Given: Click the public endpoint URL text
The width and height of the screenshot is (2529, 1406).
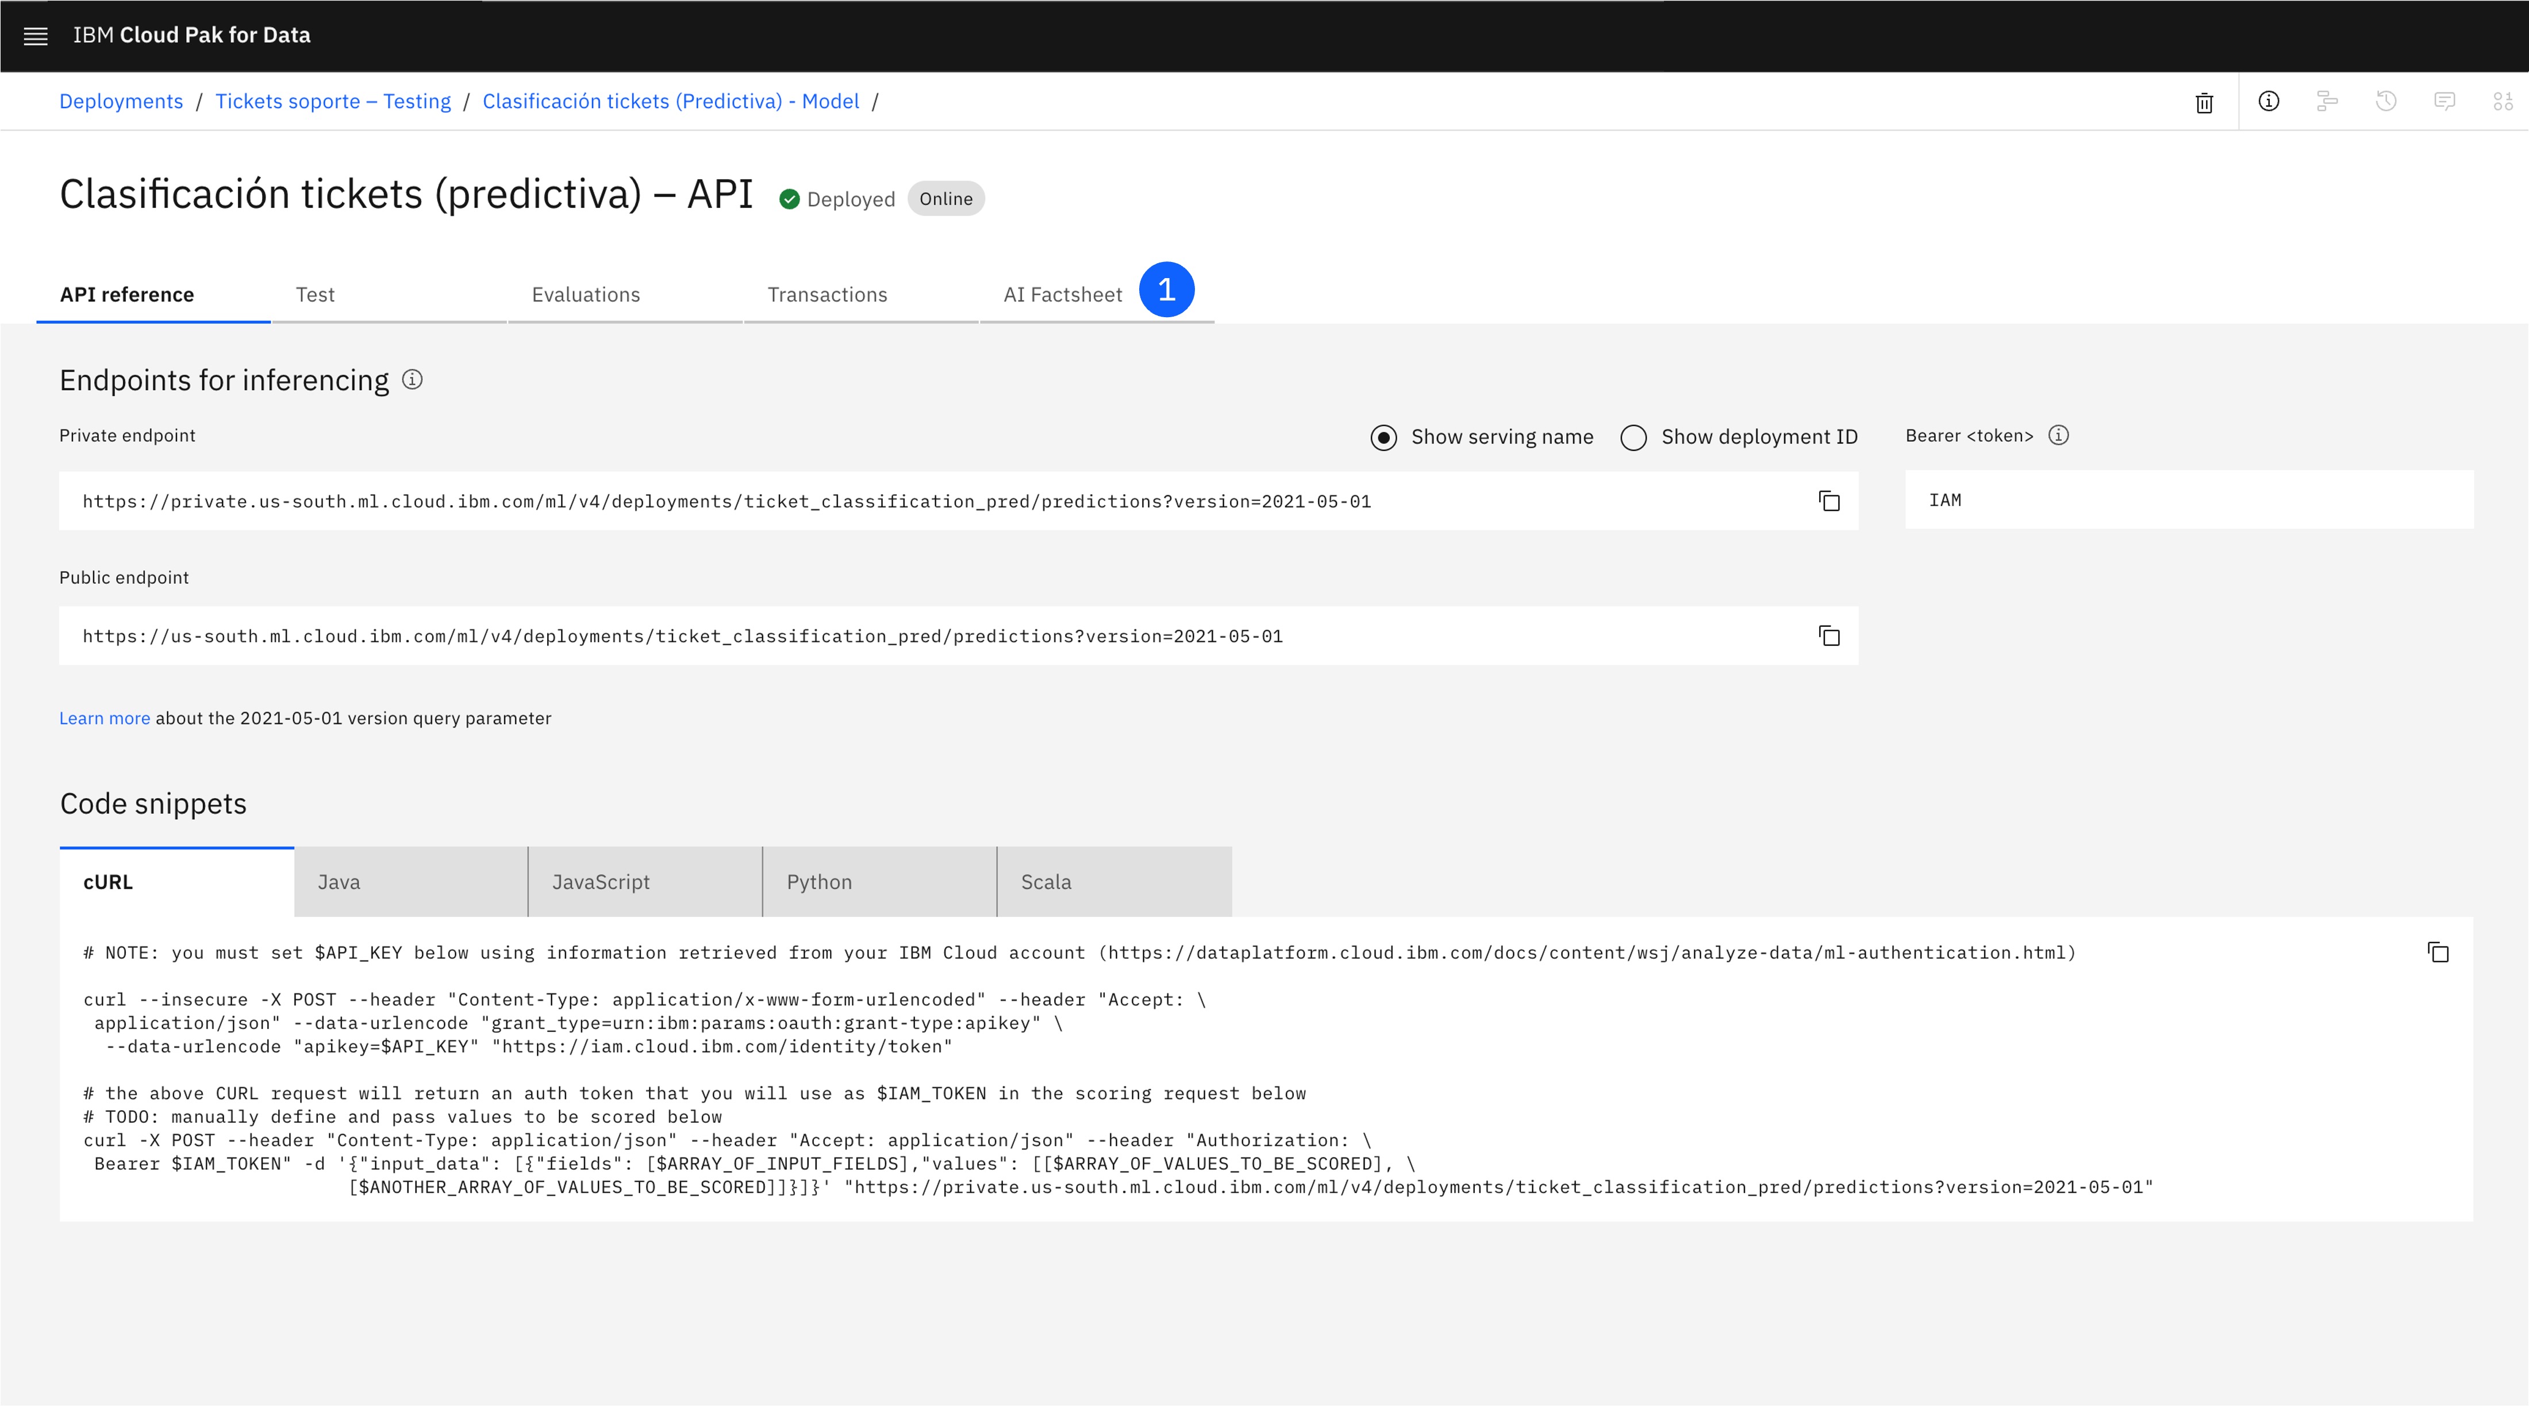Looking at the screenshot, I should click(x=682, y=636).
